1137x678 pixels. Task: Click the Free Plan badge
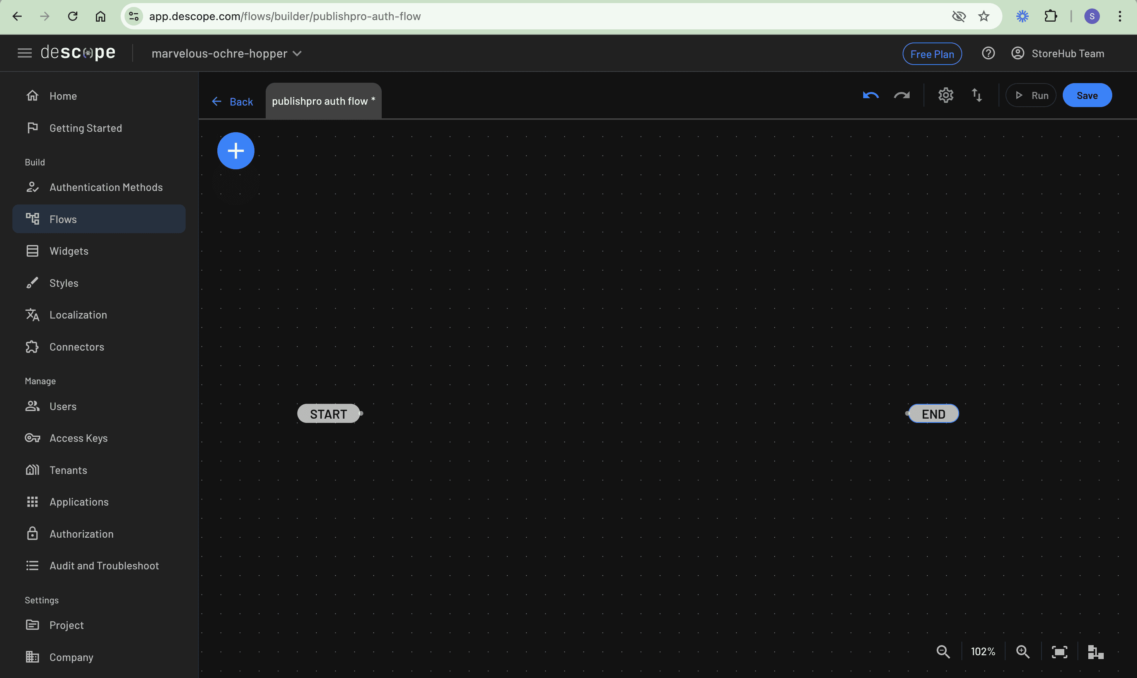(x=932, y=54)
